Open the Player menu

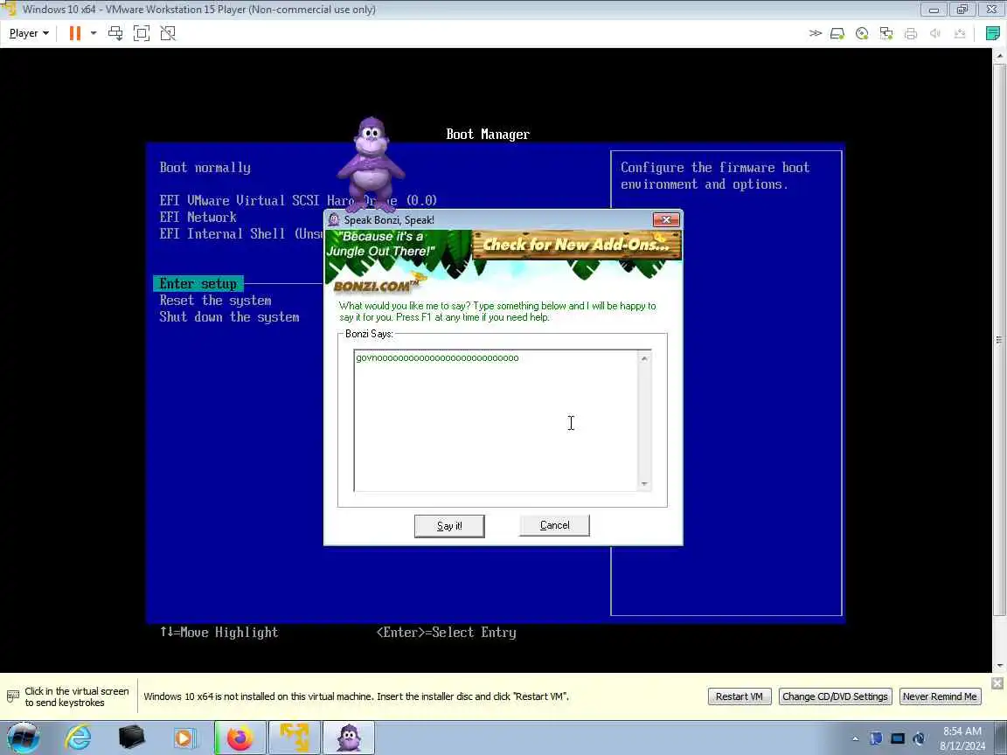coord(29,33)
